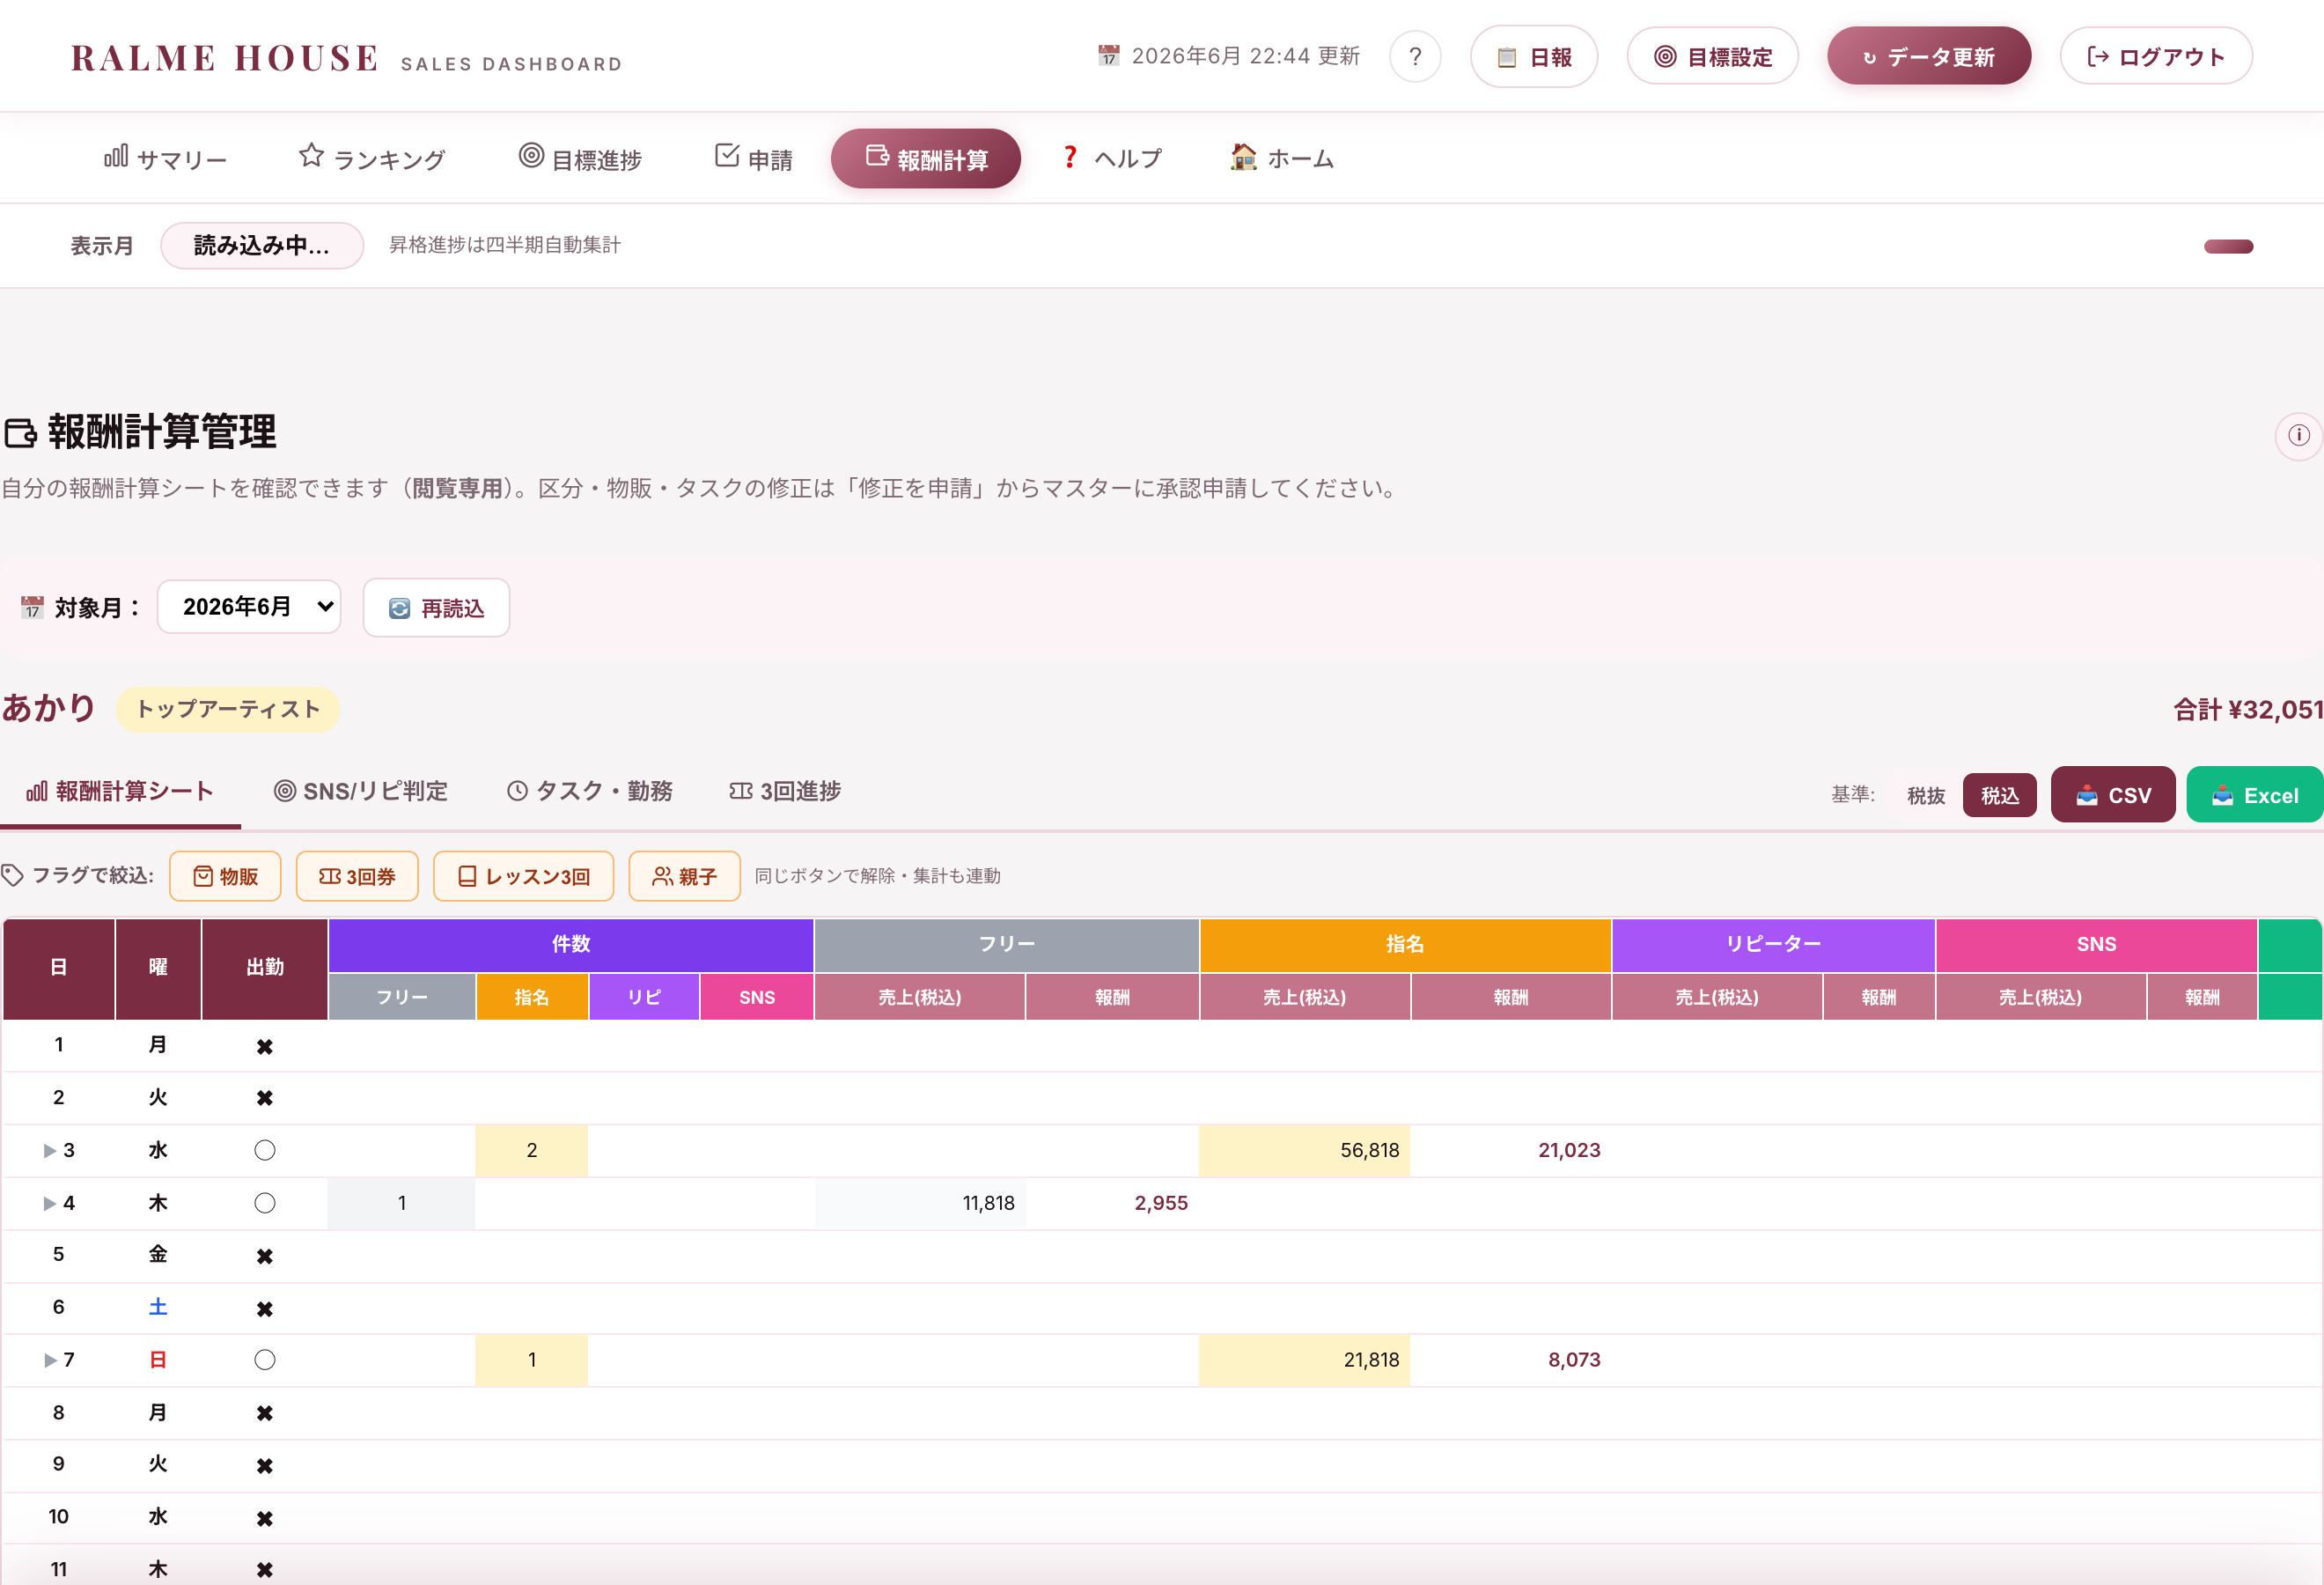2324x1585 pixels.
Task: Click the 11,818 free sales cell
Action: pyautogui.click(x=920, y=1203)
